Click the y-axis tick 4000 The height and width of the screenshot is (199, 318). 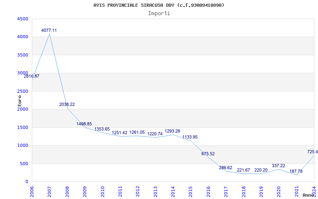coord(23,37)
